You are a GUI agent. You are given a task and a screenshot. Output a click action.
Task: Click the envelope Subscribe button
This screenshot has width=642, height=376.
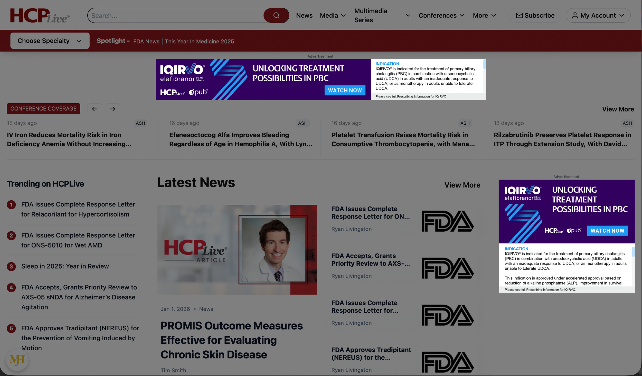(535, 15)
